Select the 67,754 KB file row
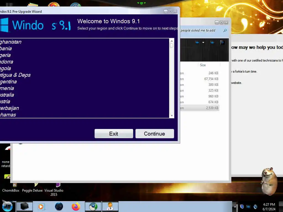Viewport: 283px width, 212px height. tap(200, 79)
